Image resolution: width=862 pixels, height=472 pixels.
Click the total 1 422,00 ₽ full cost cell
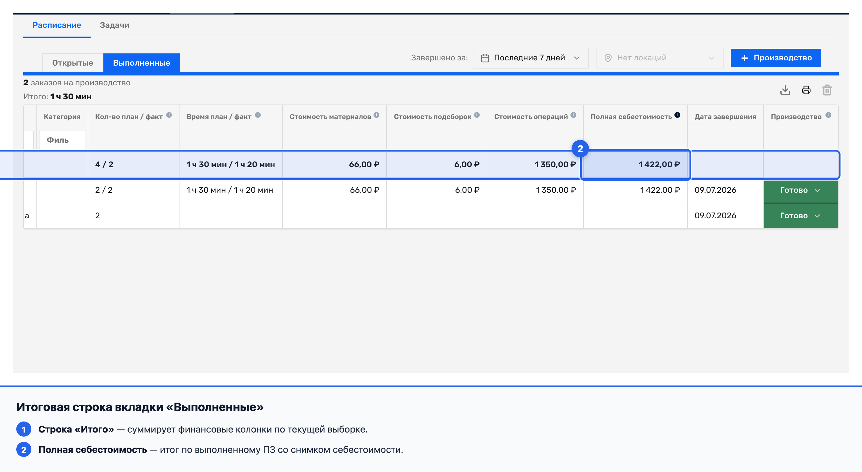tap(635, 165)
